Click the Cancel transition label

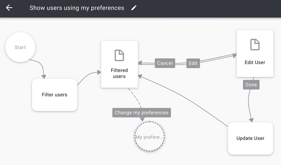165,63
